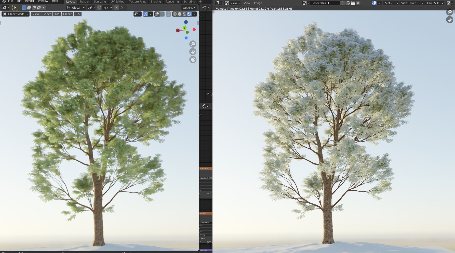Switch to the Shading workspace tab
The height and width of the screenshot is (253, 455).
156,2
